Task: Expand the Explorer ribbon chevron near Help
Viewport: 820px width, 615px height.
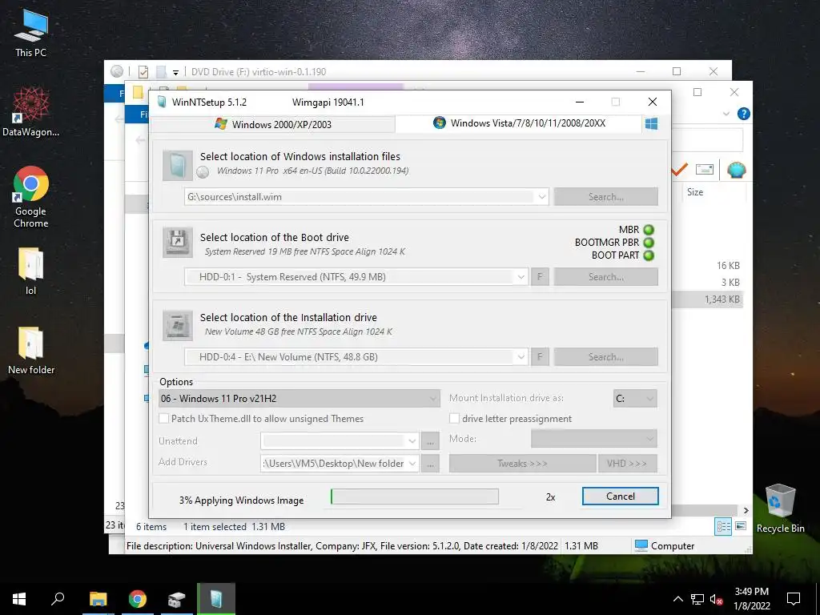Action: (x=726, y=114)
